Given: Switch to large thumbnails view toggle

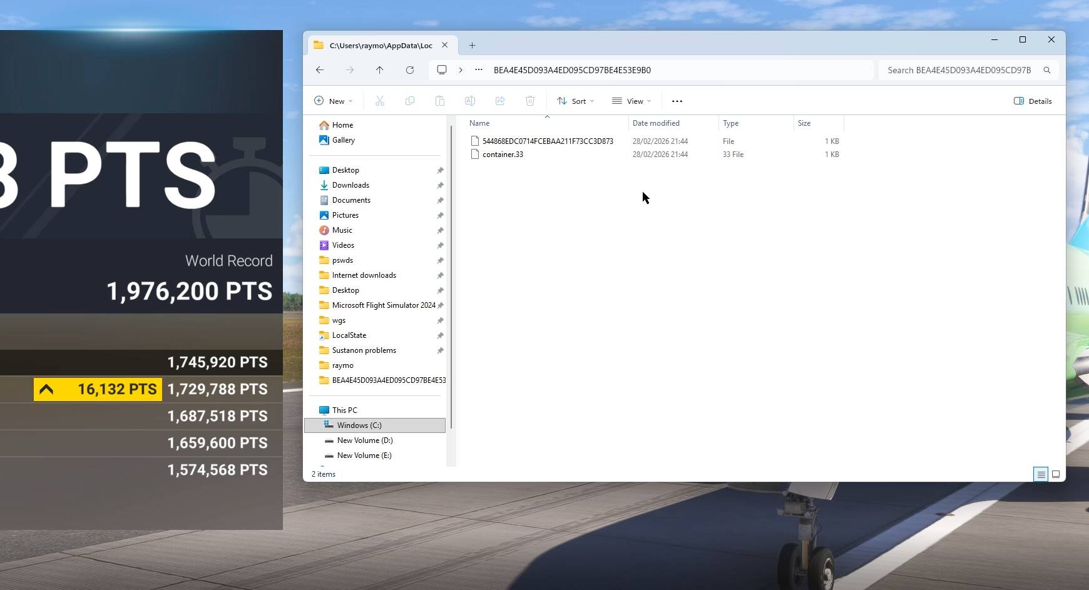Looking at the screenshot, I should tap(1056, 474).
